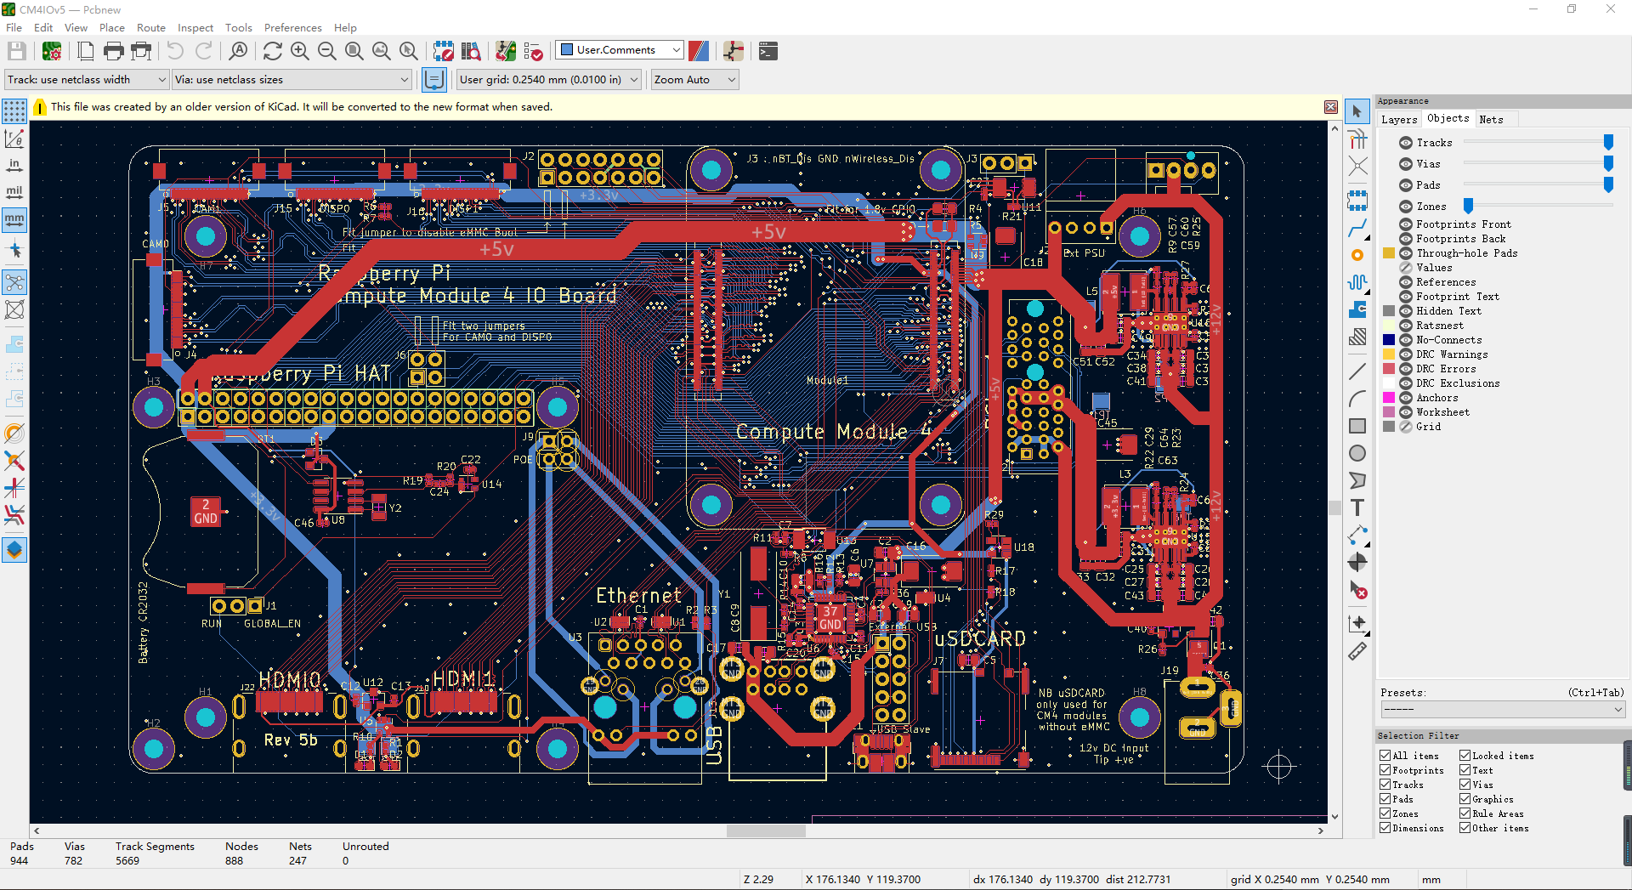Viewport: 1632px width, 890px height.
Task: Open the Find text tool
Action: tap(239, 51)
